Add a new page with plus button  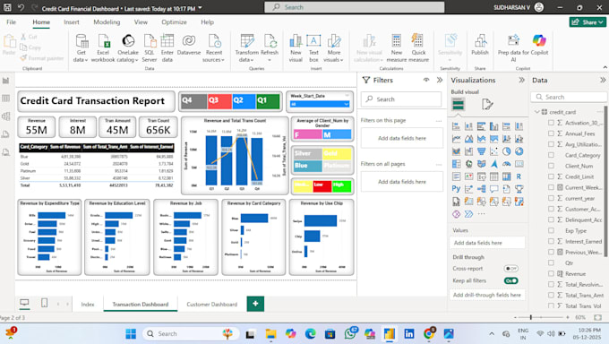pyautogui.click(x=255, y=304)
